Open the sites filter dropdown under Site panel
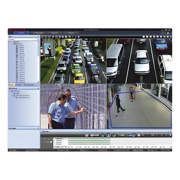Viewport: 180px width, 180px height. coord(24,39)
